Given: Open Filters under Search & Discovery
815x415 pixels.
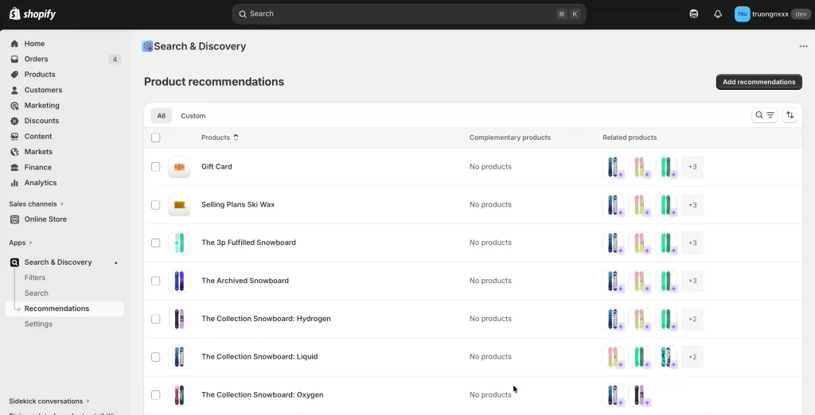Looking at the screenshot, I should [35, 278].
